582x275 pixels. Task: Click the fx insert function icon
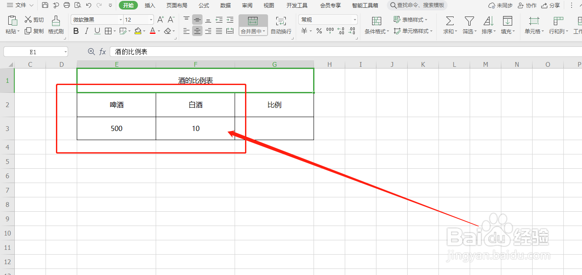click(103, 52)
